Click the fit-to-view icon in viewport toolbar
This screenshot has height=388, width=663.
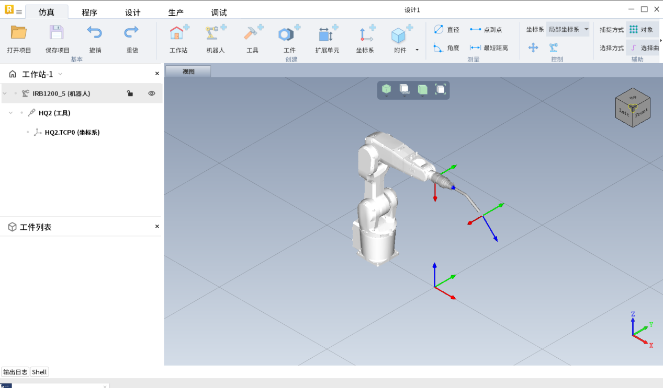(x=440, y=90)
